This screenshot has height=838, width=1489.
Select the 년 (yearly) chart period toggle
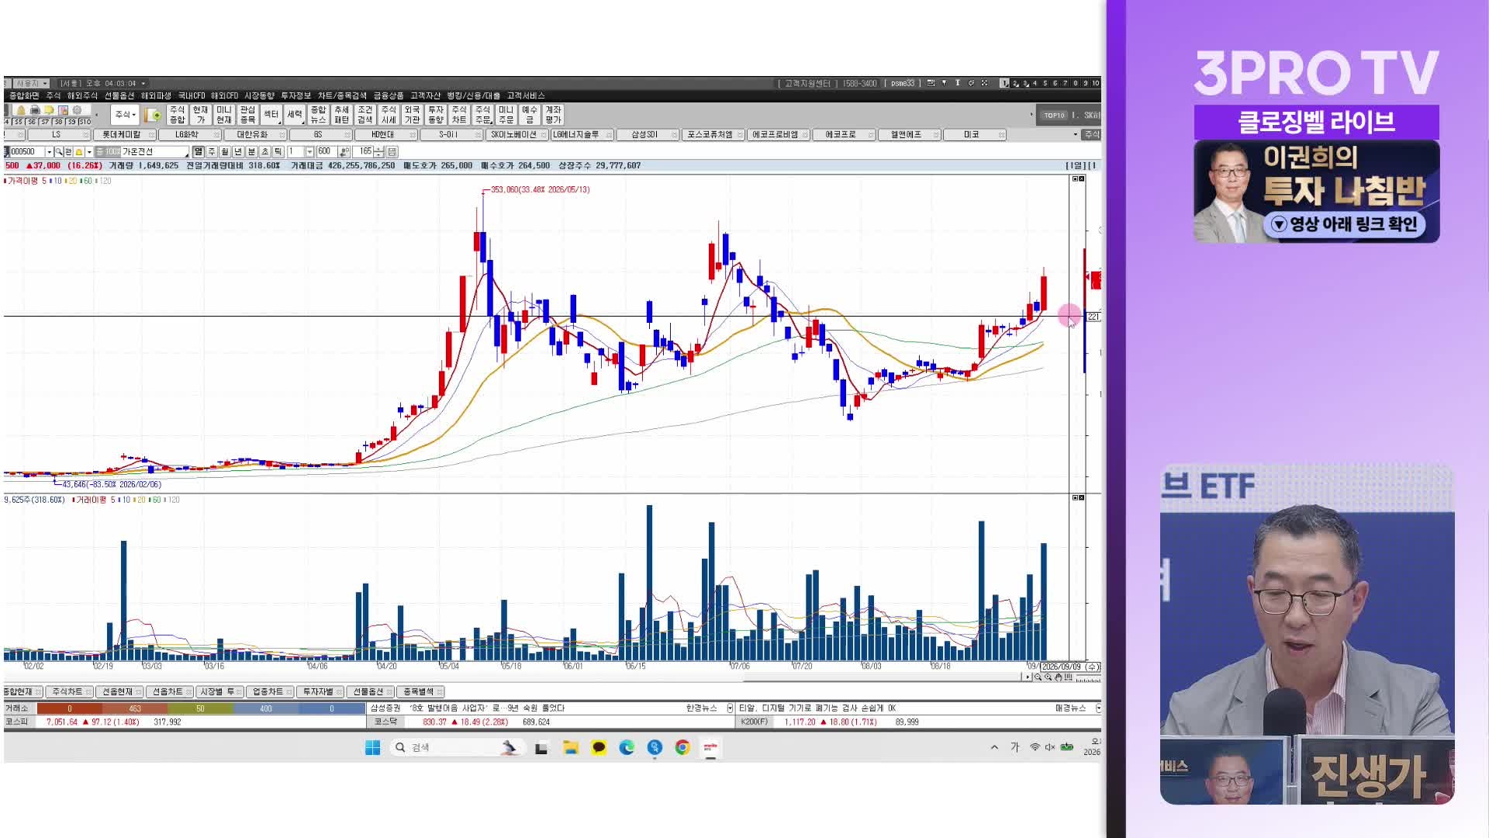[238, 151]
